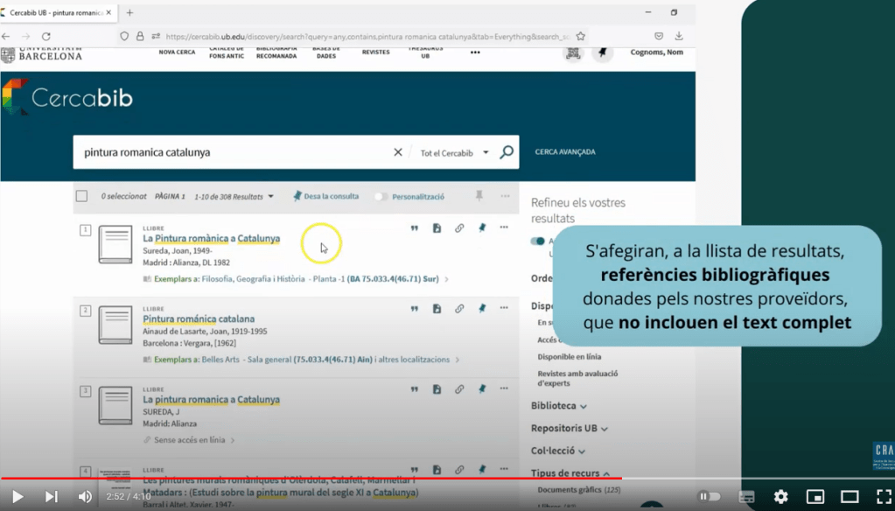Enter fullscreen mode in video player
This screenshot has width=895, height=511.
[884, 497]
